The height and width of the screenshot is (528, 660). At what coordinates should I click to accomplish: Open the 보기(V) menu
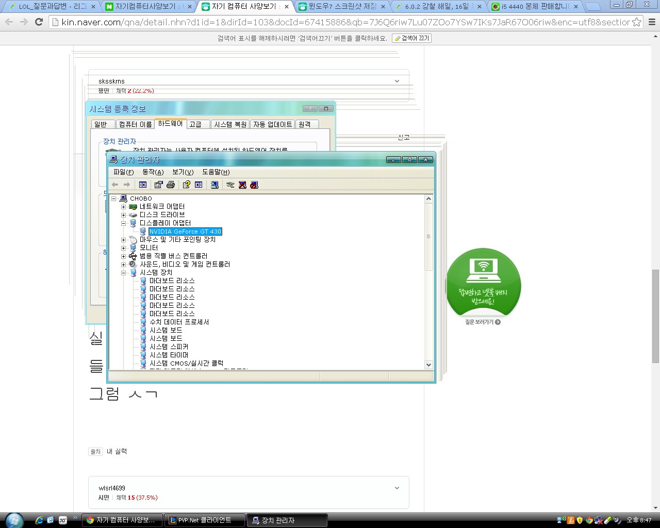pyautogui.click(x=183, y=172)
